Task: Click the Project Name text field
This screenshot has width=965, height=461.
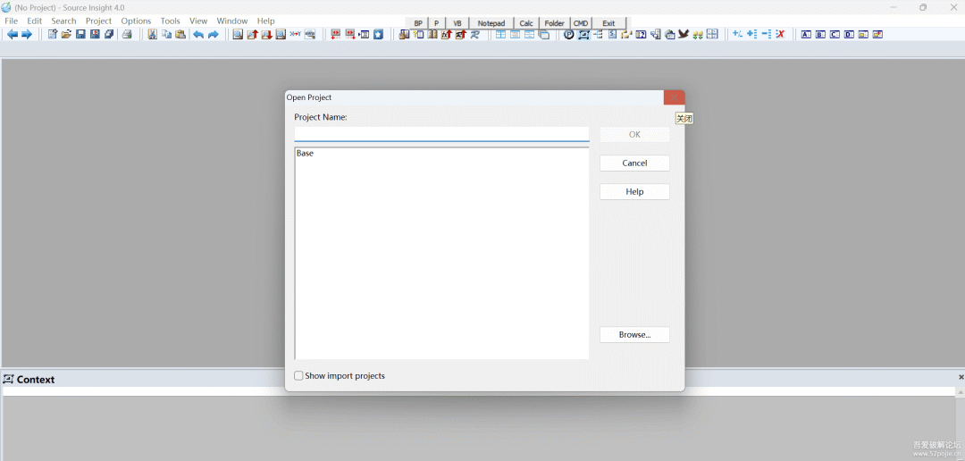Action: point(441,134)
